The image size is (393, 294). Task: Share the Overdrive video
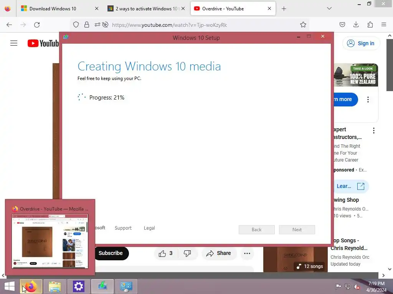(218, 253)
